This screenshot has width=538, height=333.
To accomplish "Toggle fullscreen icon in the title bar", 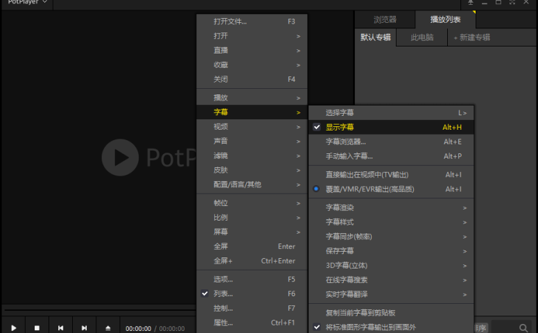I will 512,2.
